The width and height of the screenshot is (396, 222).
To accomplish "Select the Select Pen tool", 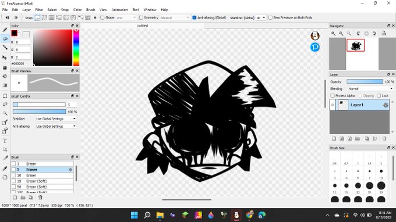I will [5, 123].
